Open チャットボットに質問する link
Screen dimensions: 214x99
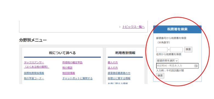tap(77, 78)
